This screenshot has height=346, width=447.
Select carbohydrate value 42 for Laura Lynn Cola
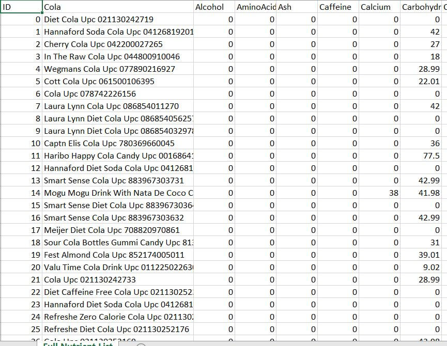pyautogui.click(x=421, y=106)
